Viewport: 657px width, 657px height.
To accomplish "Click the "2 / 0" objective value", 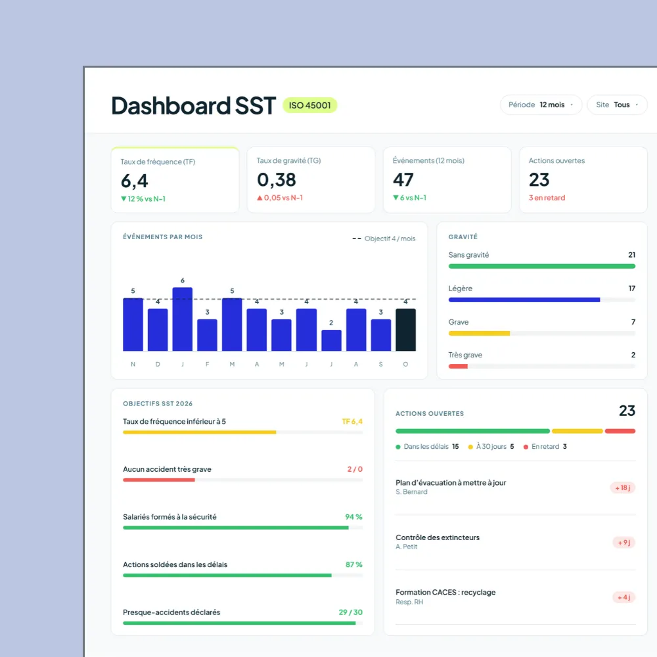I will 355,469.
